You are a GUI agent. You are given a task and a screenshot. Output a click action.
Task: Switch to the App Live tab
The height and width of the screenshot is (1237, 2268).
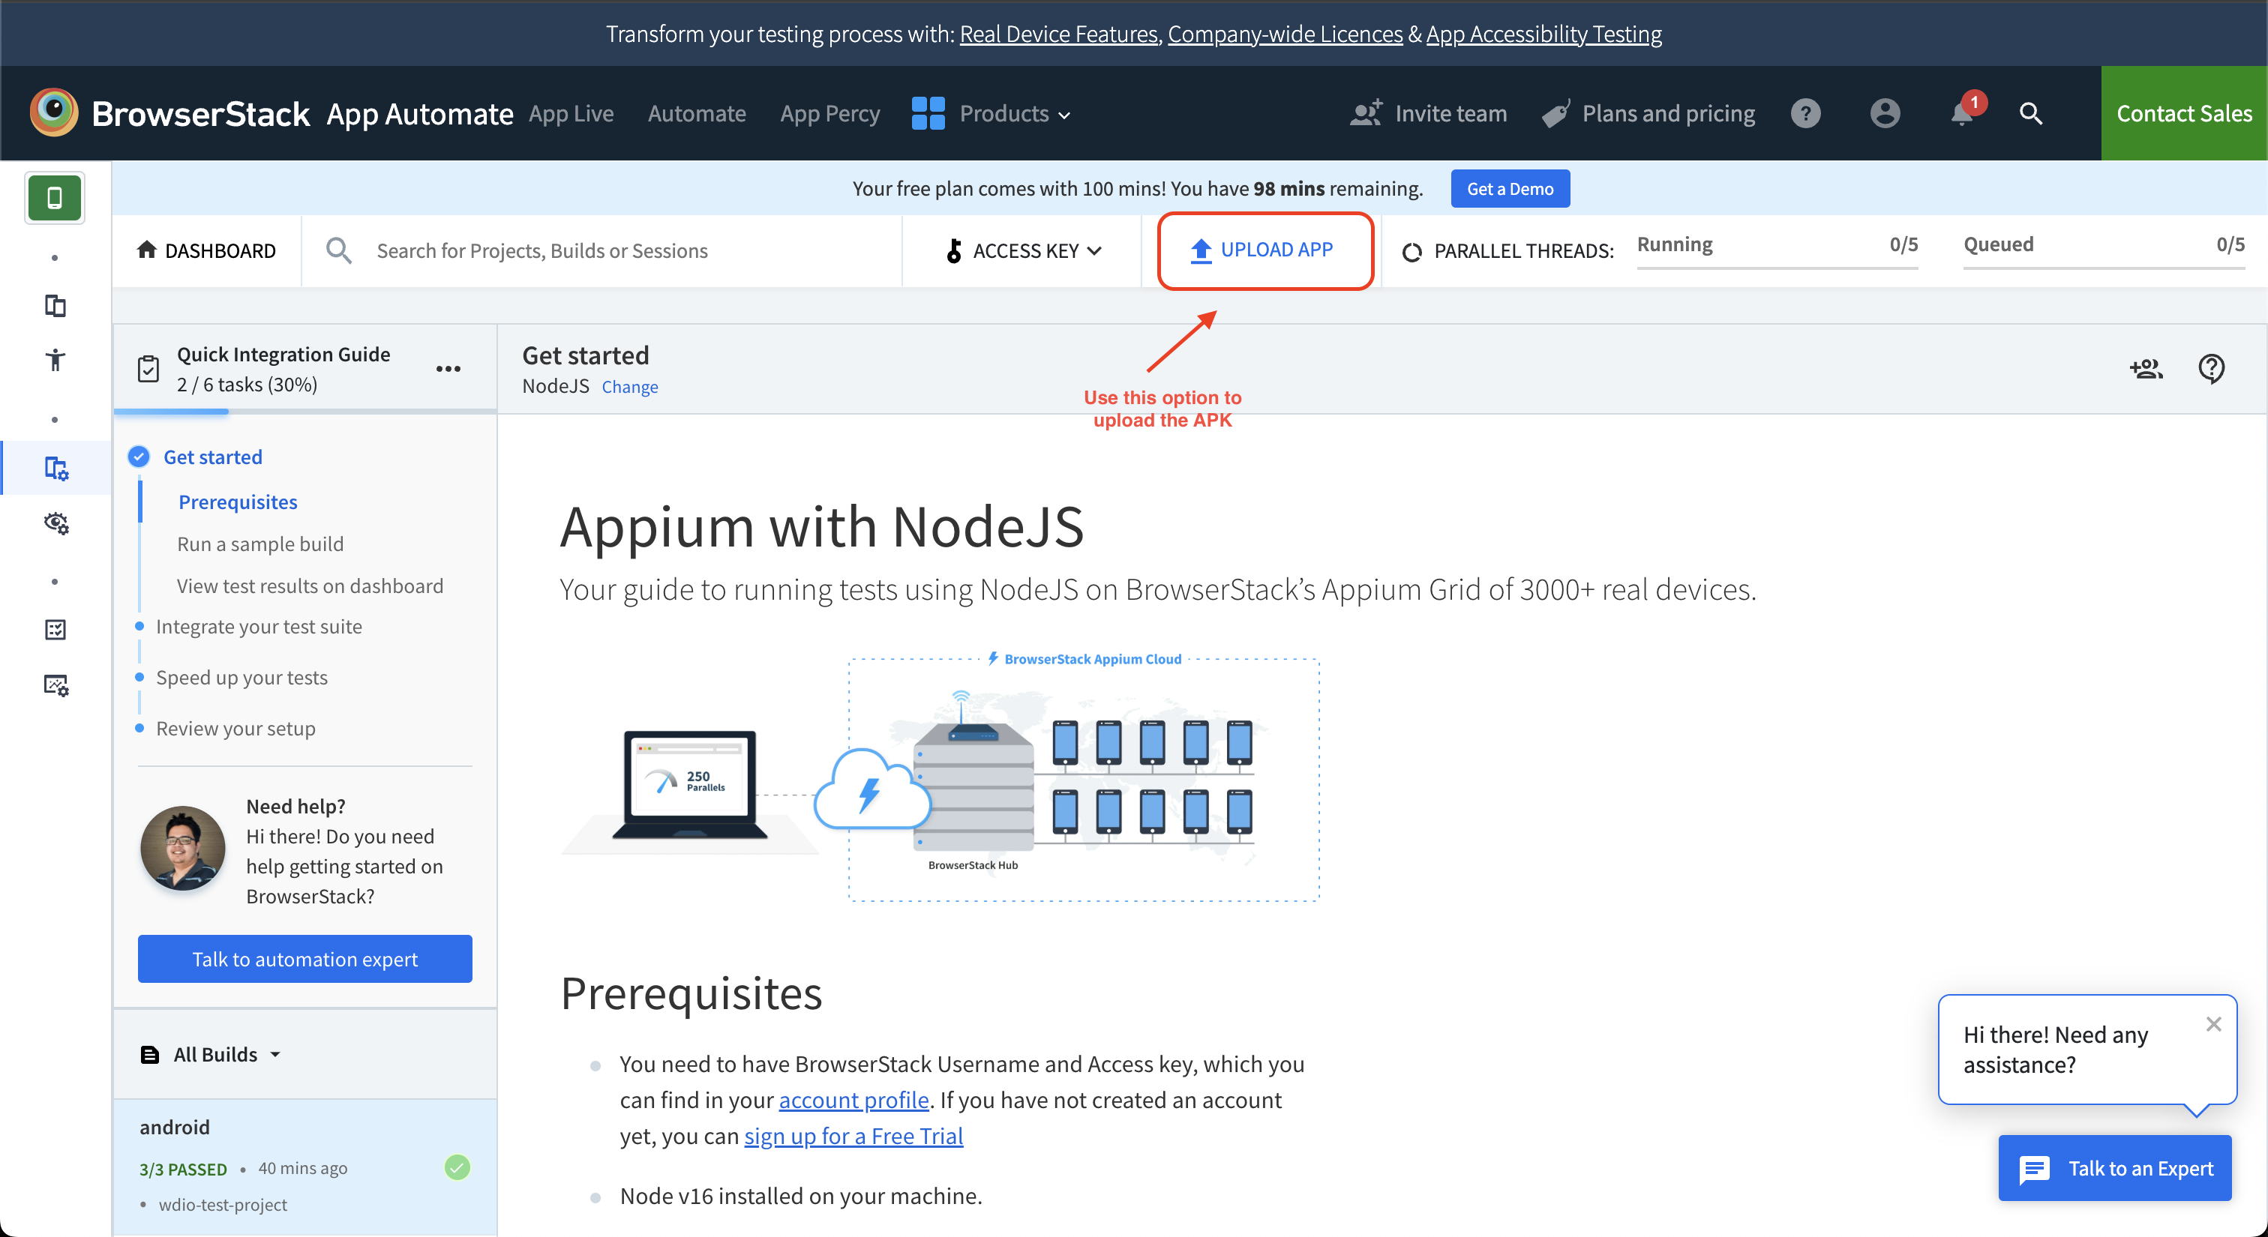tap(571, 113)
